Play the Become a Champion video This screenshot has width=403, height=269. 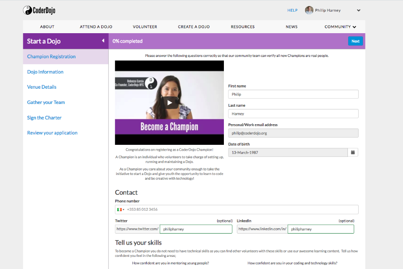(169, 103)
